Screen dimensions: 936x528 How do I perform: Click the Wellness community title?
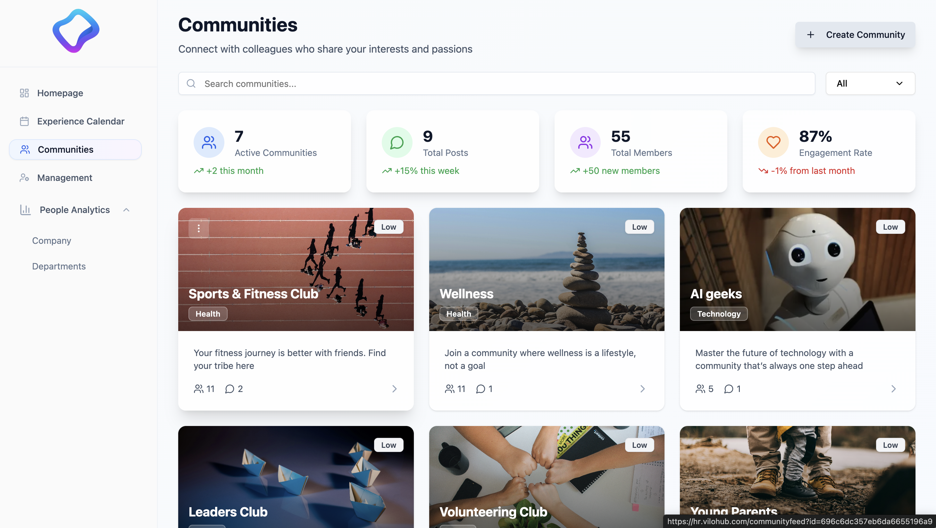(466, 294)
